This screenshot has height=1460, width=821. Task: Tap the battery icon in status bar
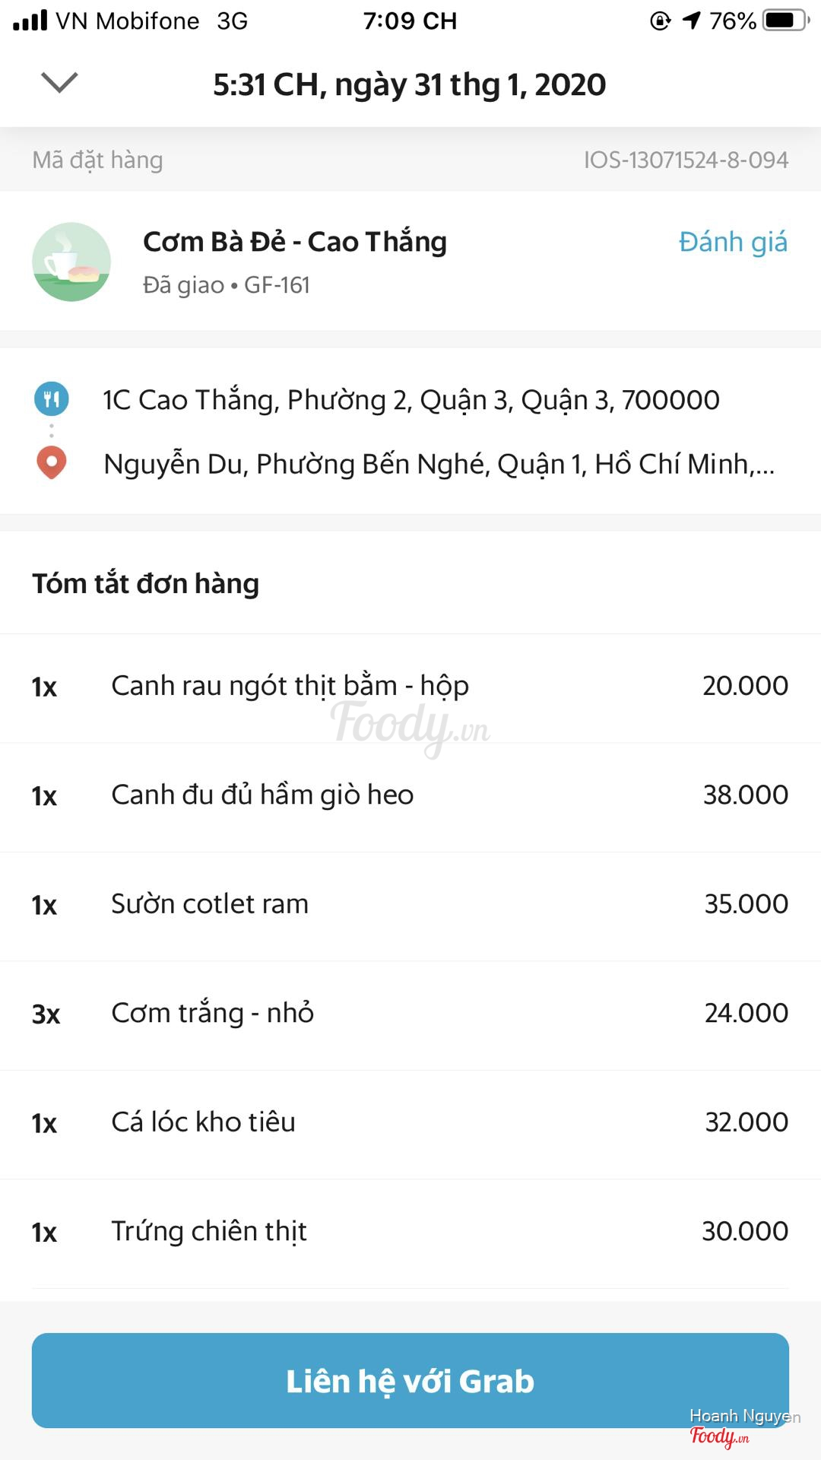pyautogui.click(x=785, y=21)
